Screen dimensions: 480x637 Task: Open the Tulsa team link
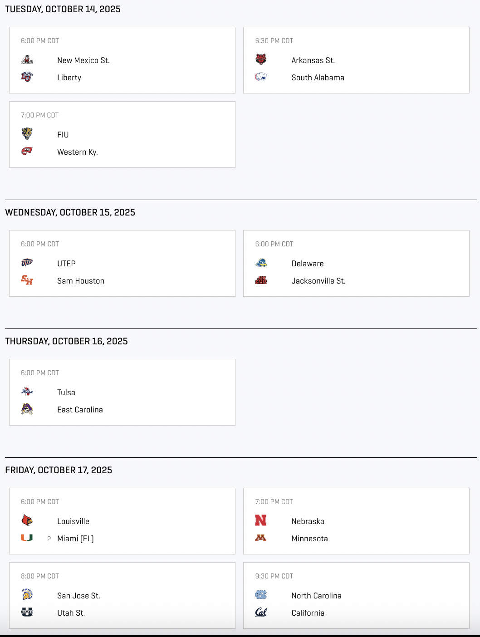coord(66,392)
